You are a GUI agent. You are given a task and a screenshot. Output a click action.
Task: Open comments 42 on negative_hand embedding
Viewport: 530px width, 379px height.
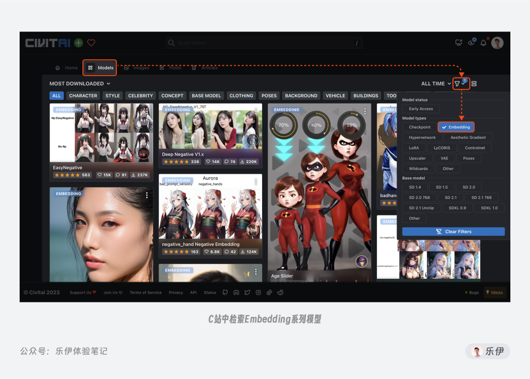[x=230, y=251]
